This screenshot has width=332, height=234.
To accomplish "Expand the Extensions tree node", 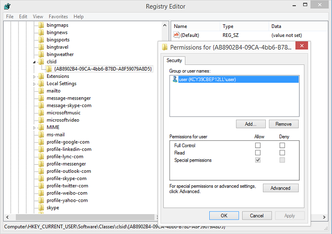I will (34, 76).
